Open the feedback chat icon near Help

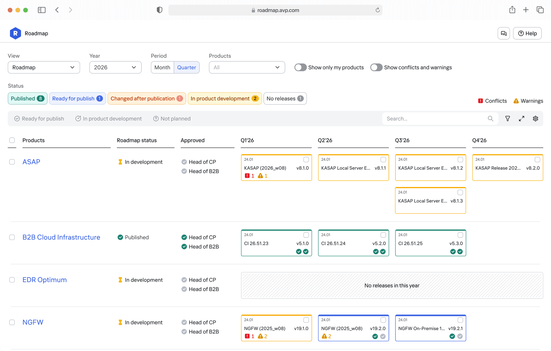tap(503, 33)
